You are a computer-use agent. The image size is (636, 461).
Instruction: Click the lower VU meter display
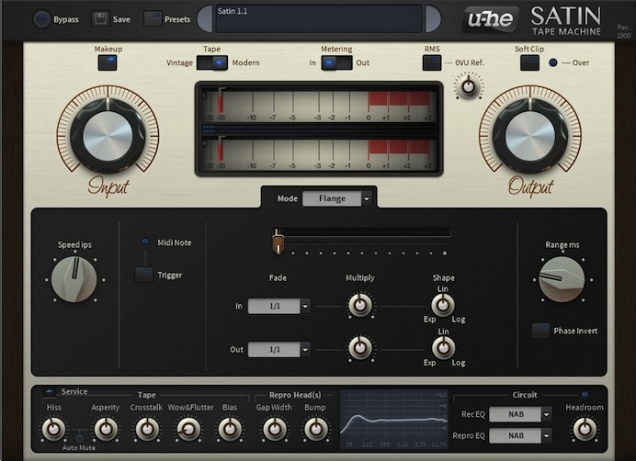click(x=318, y=154)
